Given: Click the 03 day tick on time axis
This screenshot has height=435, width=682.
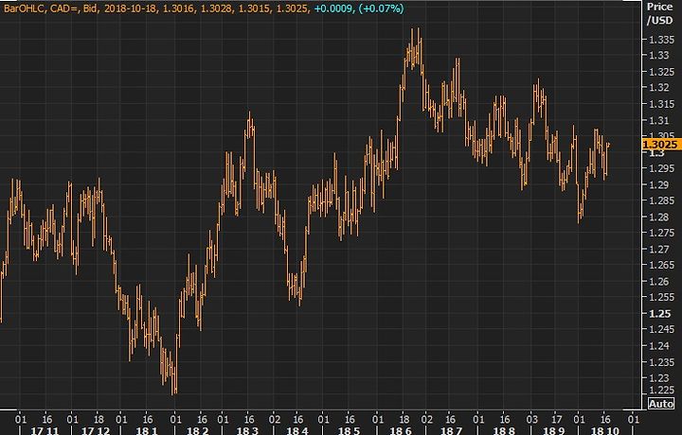Looking at the screenshot, I should [x=531, y=419].
